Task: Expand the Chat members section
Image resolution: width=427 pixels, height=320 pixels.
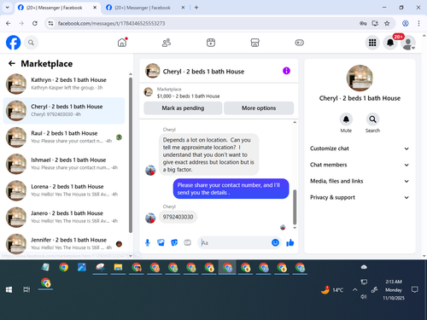Action: pos(360,165)
